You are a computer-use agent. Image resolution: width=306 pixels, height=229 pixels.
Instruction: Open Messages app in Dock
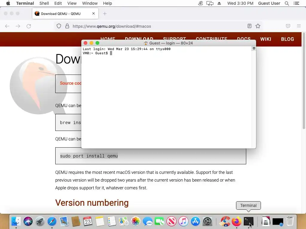point(148,222)
